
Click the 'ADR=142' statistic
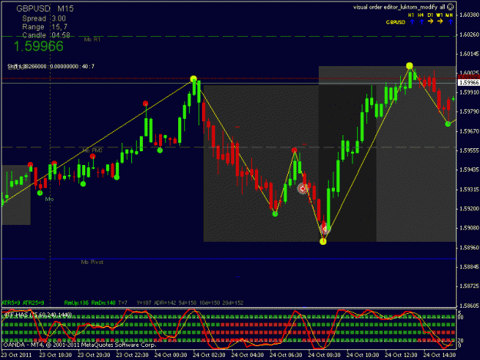[x=165, y=302]
